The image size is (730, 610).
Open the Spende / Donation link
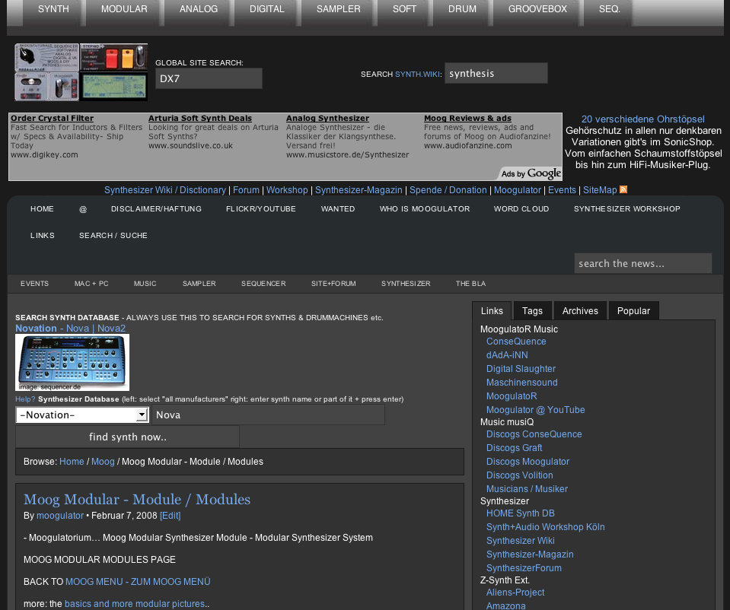click(x=448, y=190)
